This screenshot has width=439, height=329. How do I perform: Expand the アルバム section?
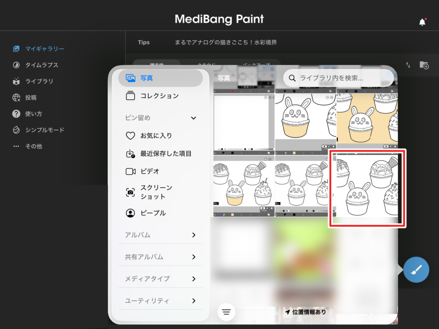193,235
